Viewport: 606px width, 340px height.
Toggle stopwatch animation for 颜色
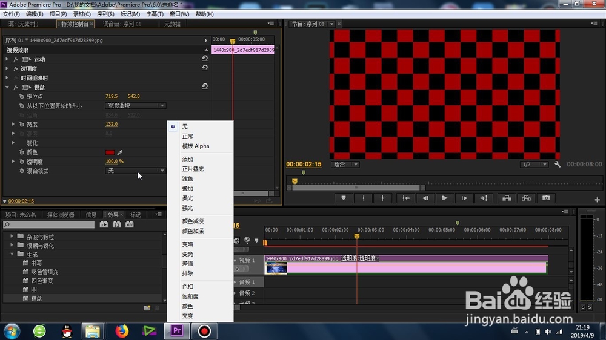pyautogui.click(x=22, y=152)
